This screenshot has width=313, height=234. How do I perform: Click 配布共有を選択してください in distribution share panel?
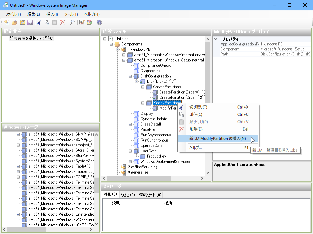pyautogui.click(x=32, y=38)
